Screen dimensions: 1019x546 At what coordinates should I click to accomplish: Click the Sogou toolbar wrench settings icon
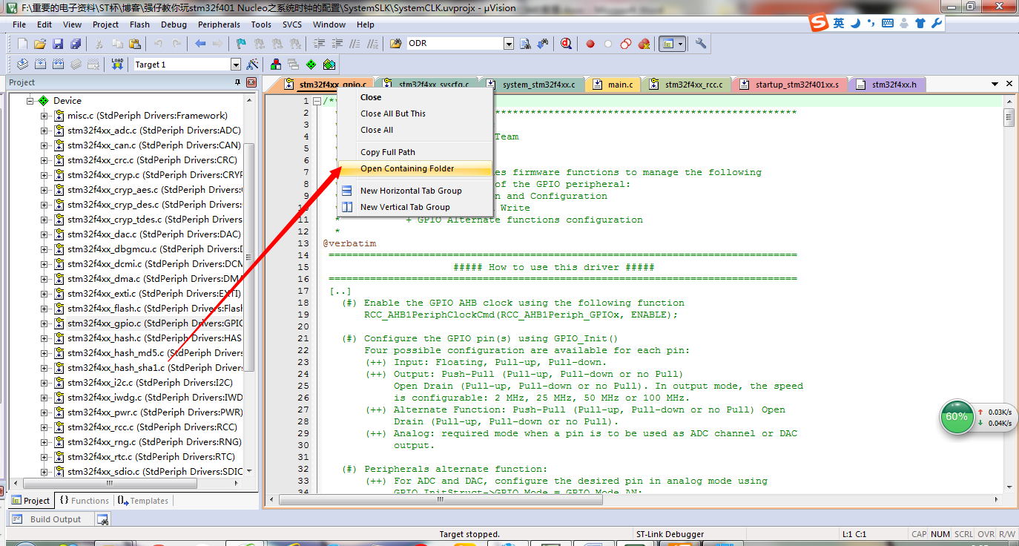coord(937,23)
